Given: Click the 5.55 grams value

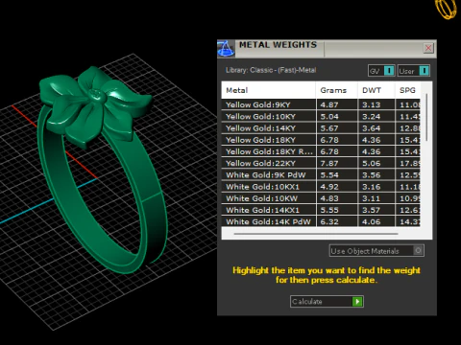Looking at the screenshot, I should pyautogui.click(x=329, y=210).
